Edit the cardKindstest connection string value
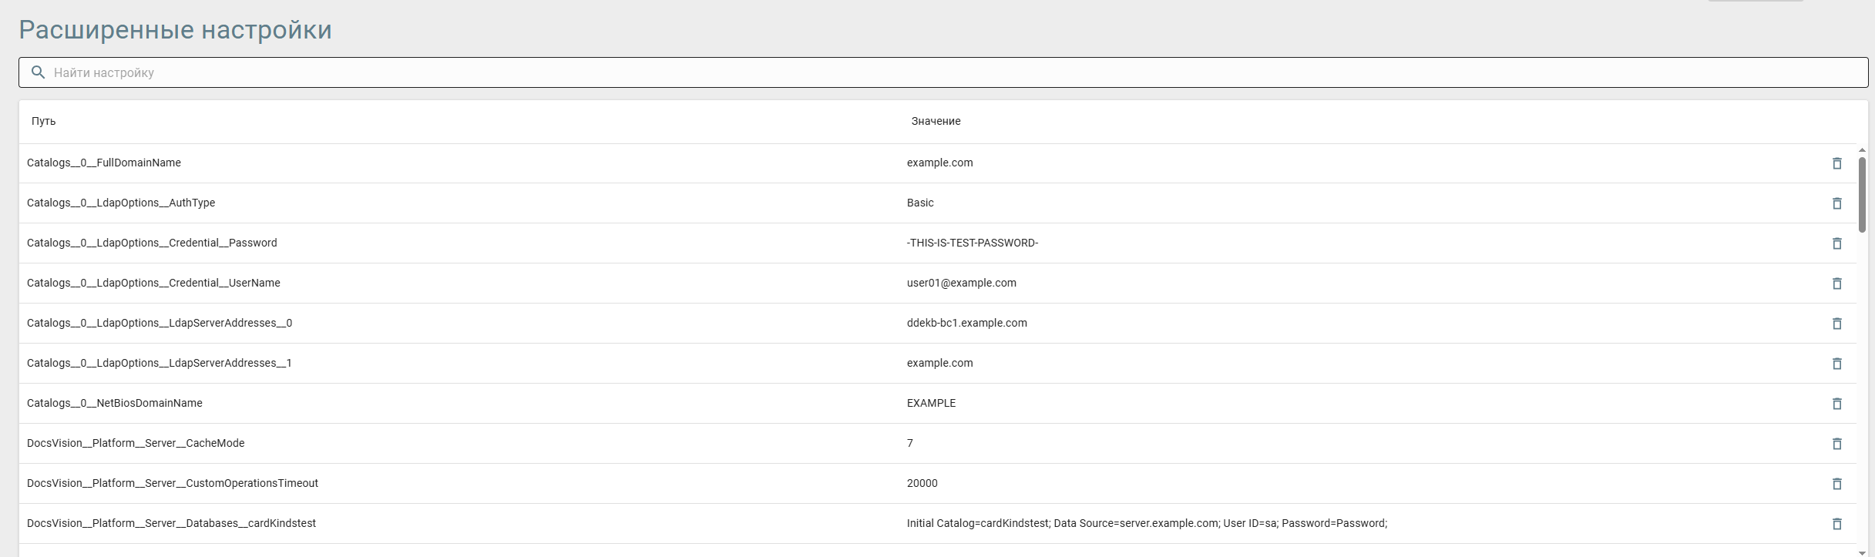The width and height of the screenshot is (1875, 557). [x=1147, y=523]
